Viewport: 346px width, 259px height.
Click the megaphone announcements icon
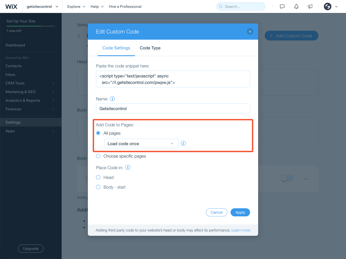point(310,6)
